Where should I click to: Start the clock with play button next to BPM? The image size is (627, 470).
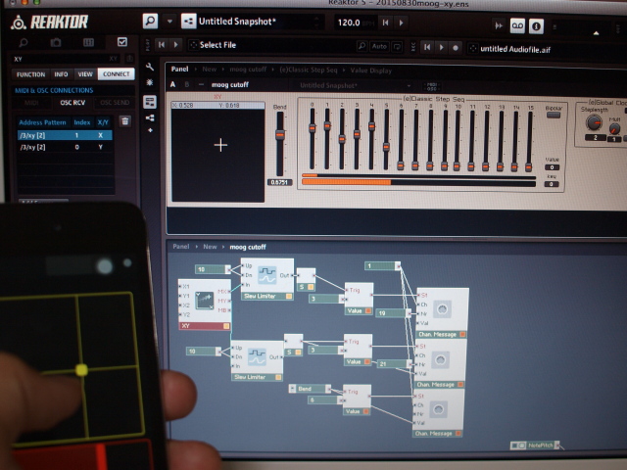click(401, 23)
